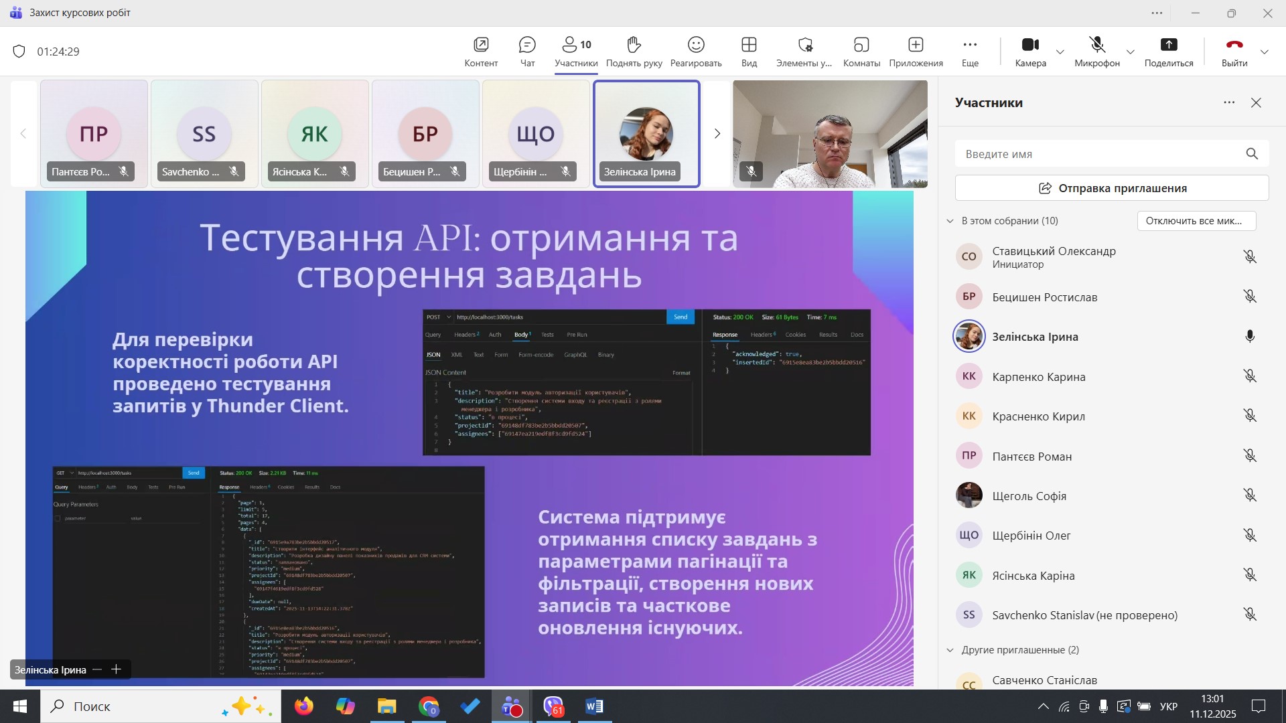Open camera options dropdown arrow

(1060, 52)
